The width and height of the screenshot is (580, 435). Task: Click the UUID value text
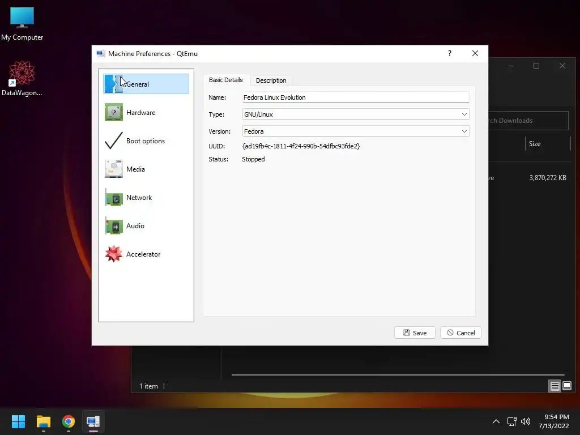(301, 146)
